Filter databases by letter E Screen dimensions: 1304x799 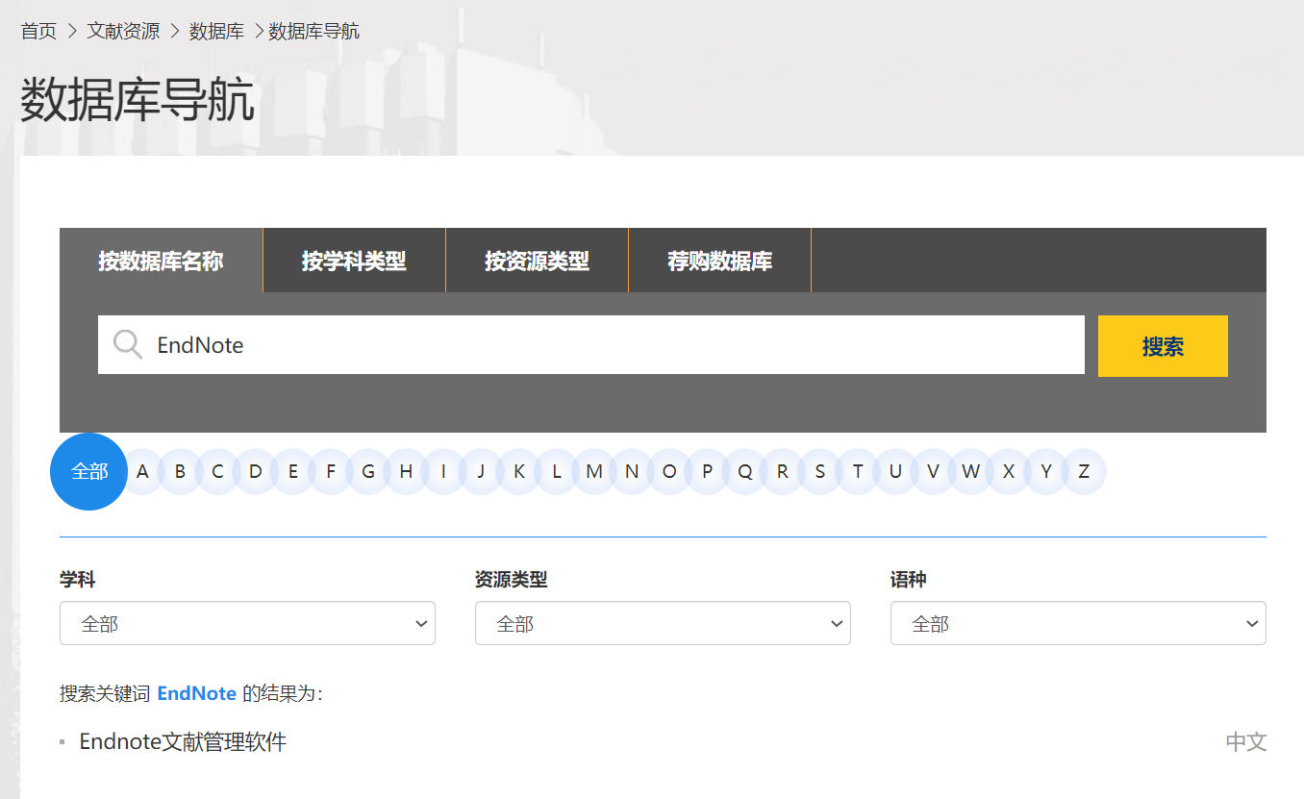tap(293, 471)
